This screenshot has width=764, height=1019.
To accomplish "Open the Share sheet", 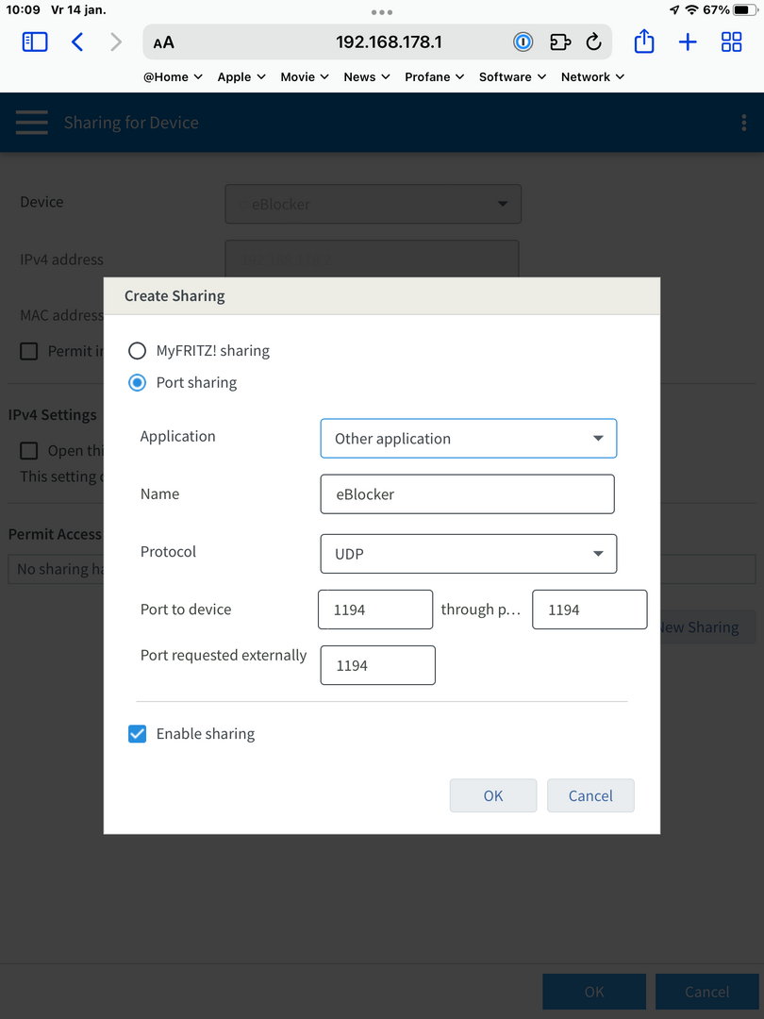I will (644, 42).
